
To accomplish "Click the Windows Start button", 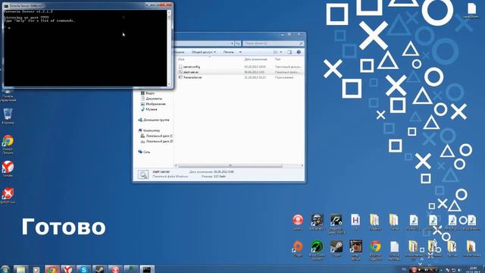I will point(5,269).
